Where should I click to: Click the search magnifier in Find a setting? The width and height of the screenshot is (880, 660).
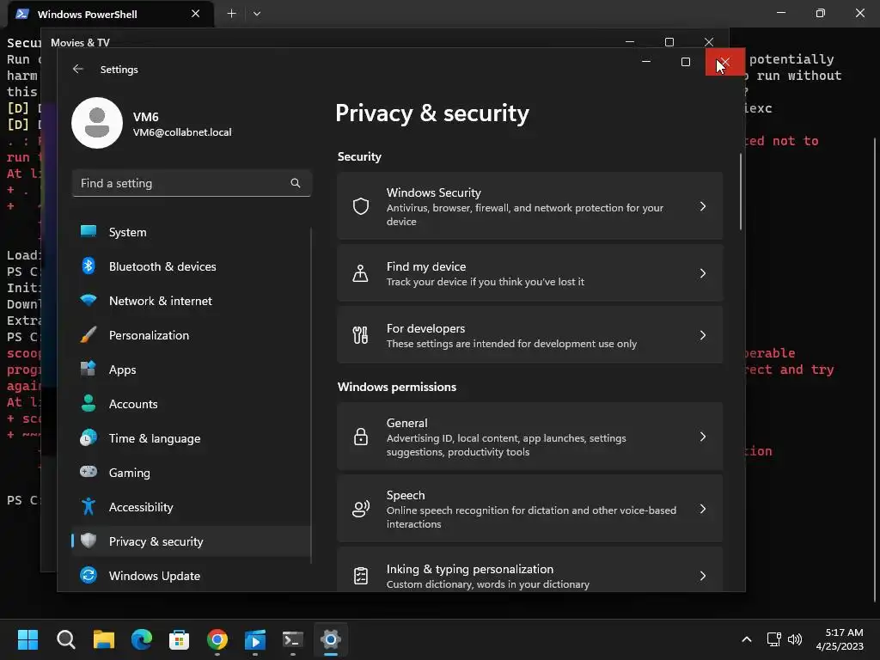pos(296,183)
